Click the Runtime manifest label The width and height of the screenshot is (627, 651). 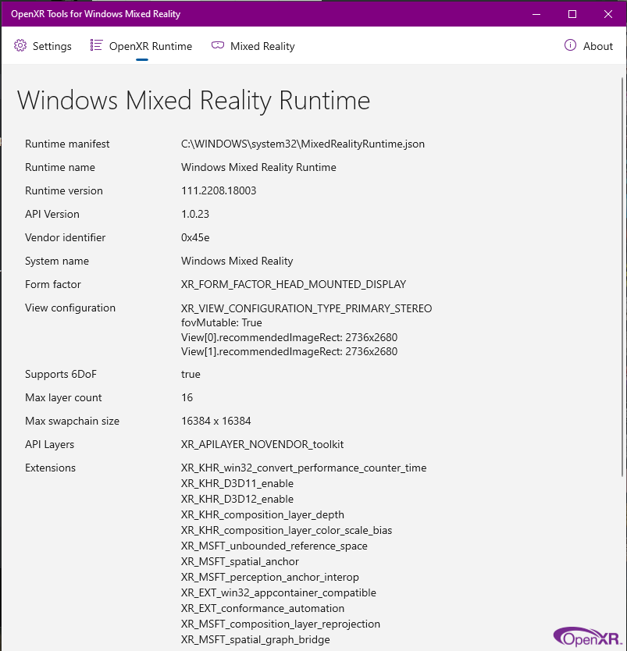point(67,144)
